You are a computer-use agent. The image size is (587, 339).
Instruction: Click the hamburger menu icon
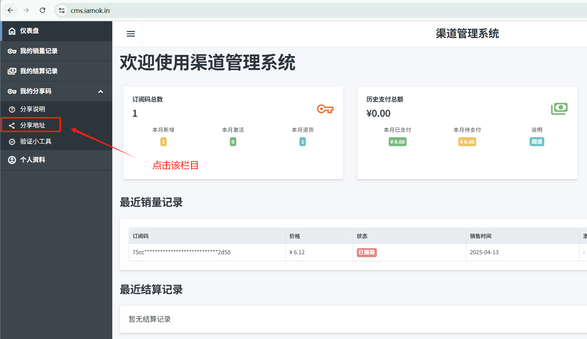point(131,34)
